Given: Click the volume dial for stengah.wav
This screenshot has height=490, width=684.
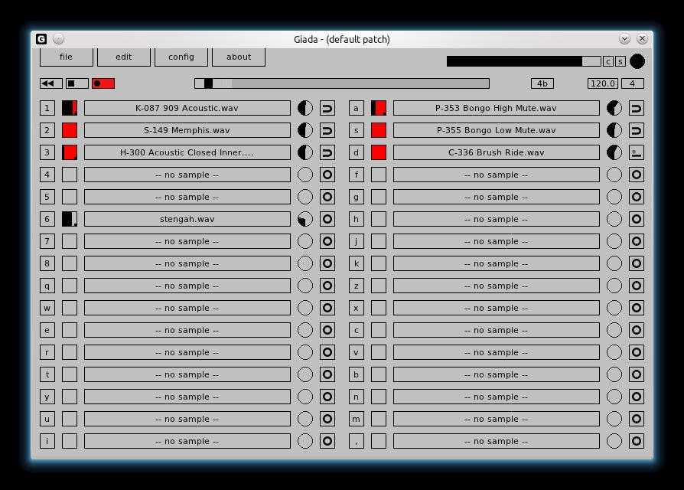Looking at the screenshot, I should (x=305, y=219).
